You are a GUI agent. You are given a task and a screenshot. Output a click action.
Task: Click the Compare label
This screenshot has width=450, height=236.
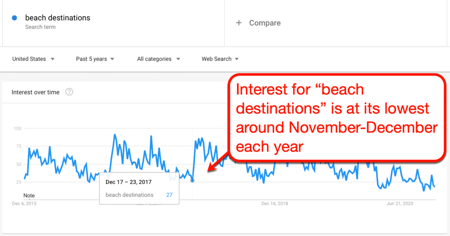[265, 23]
